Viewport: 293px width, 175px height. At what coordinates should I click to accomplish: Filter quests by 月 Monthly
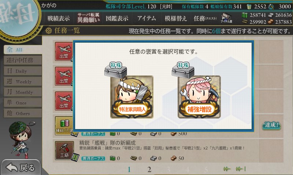[23, 92]
